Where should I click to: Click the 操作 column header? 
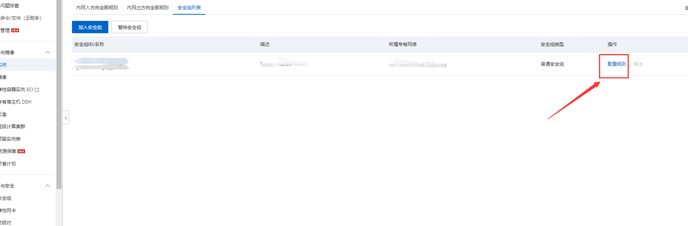(x=612, y=44)
